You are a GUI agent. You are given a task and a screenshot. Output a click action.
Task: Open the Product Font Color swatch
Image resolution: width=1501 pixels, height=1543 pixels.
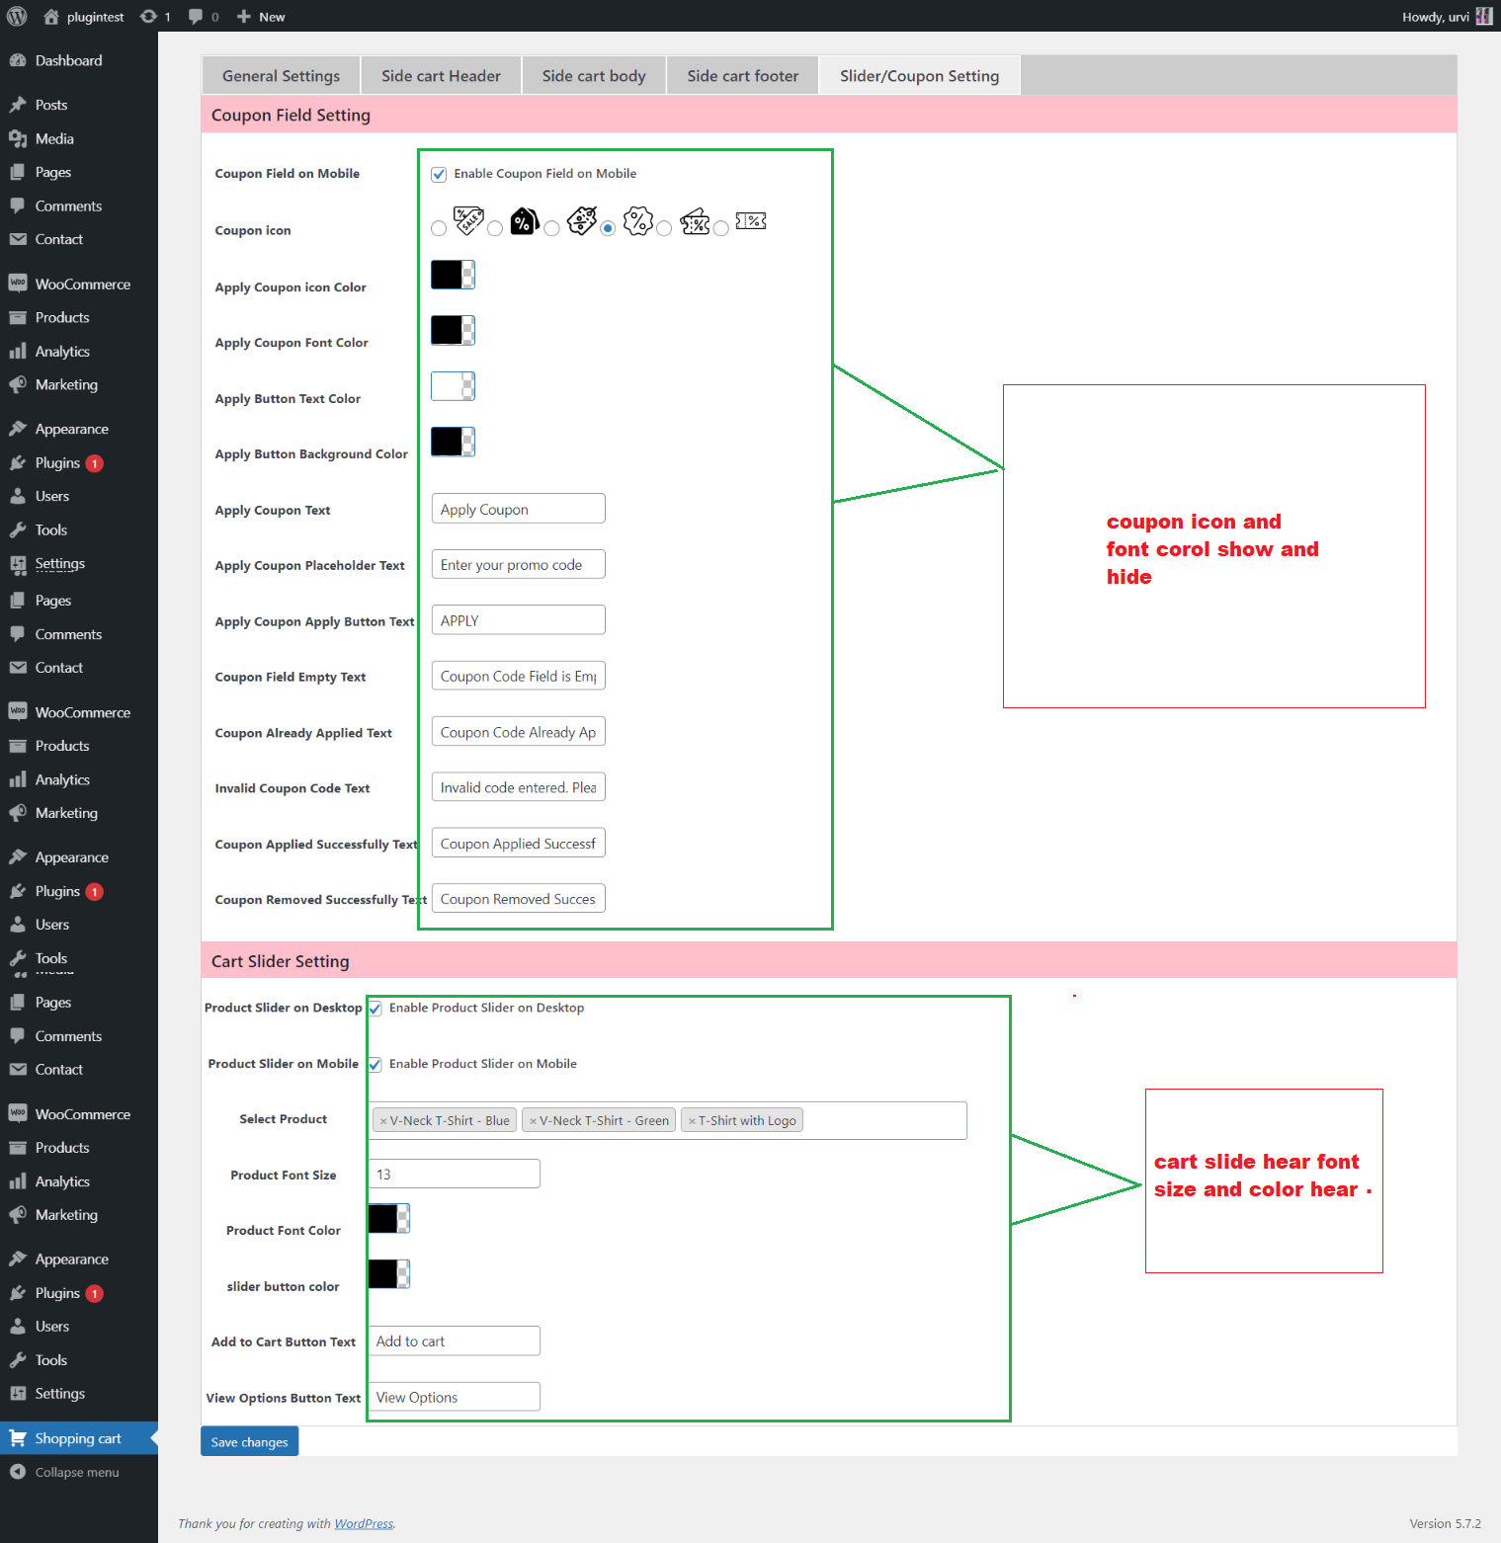click(388, 1218)
